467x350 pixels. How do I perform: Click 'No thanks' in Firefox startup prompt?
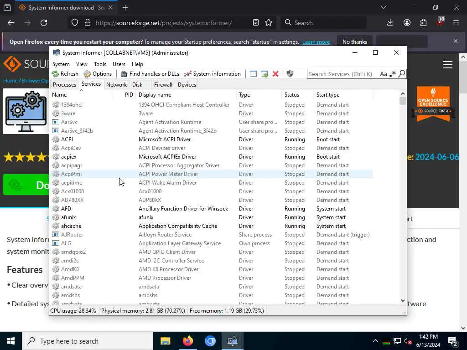pos(354,41)
